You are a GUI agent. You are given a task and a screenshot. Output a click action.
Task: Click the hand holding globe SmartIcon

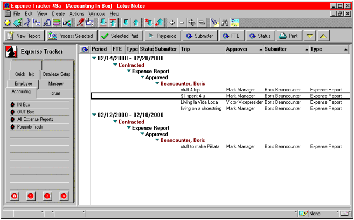pyautogui.click(x=67, y=23)
